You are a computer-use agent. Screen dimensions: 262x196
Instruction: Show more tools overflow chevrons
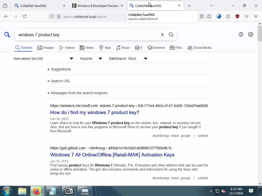click(246, 16)
